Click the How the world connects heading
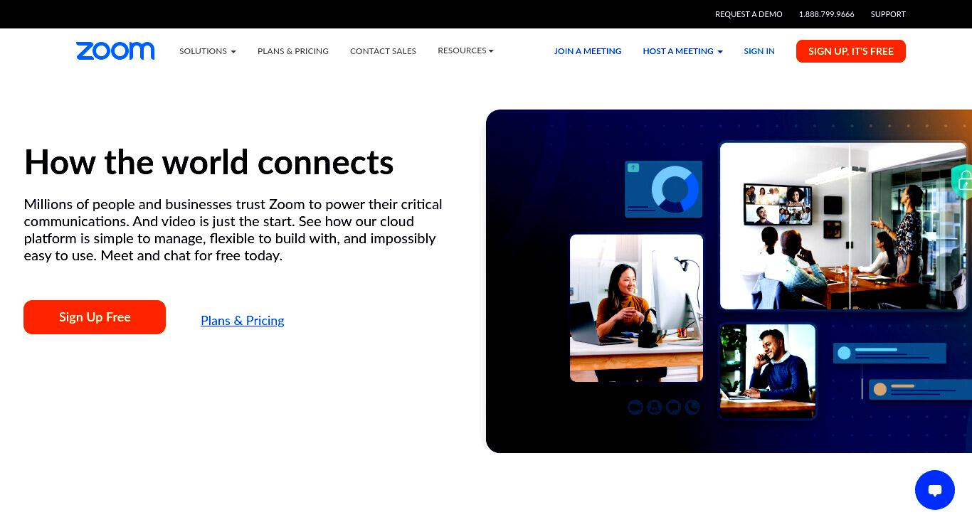Screen dimensions: 972x527 pos(208,162)
